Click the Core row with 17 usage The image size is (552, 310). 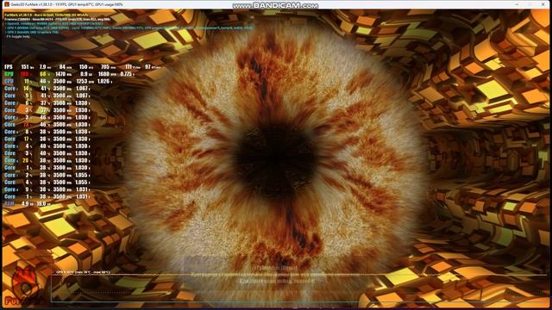point(47,139)
